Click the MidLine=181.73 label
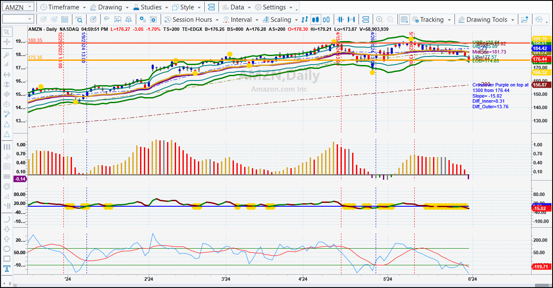 click(489, 52)
